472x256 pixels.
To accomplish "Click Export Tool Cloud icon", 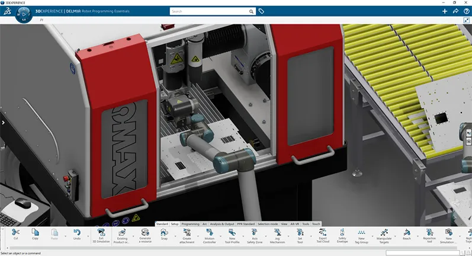I will (323, 232).
